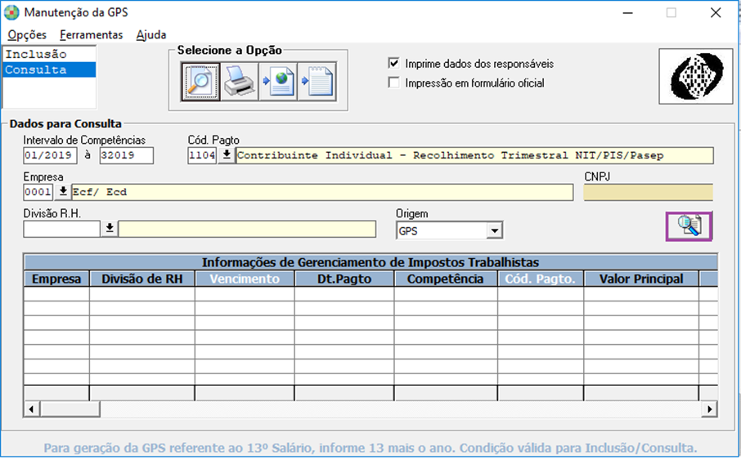Open the Opções menu
Viewport: 741px width, 460px height.
27,35
